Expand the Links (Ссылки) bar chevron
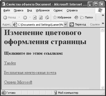The image size is (106, 96). tap(103, 23)
